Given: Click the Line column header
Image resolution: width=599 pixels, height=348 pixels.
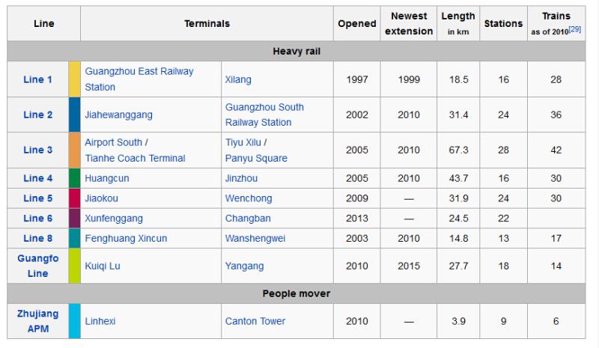Looking at the screenshot, I should [44, 24].
